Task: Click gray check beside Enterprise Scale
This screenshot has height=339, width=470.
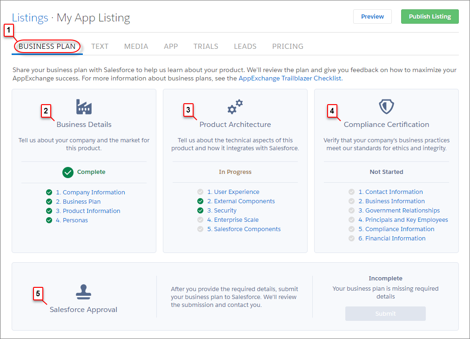Action: [x=200, y=219]
